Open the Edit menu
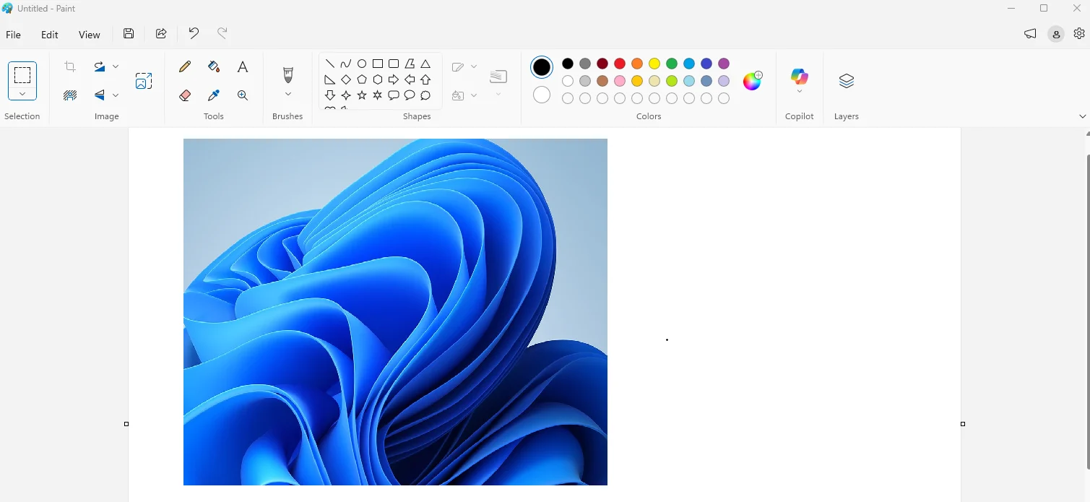This screenshot has width=1090, height=502. (x=50, y=35)
